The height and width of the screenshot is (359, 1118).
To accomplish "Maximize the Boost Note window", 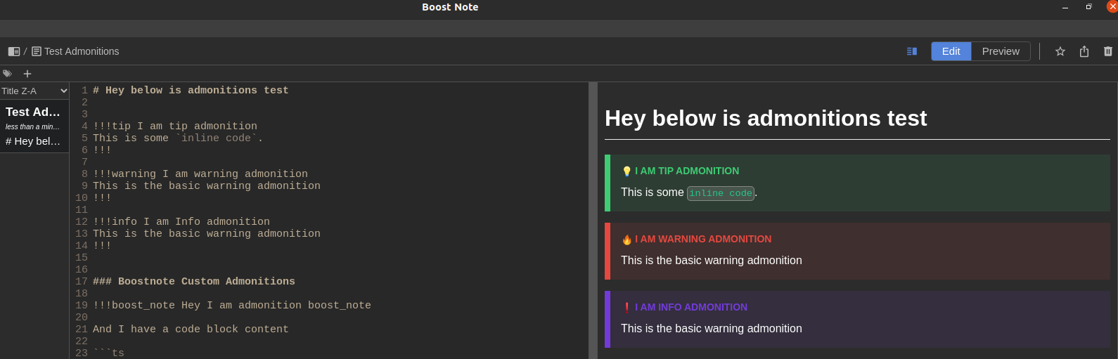I will (1088, 7).
